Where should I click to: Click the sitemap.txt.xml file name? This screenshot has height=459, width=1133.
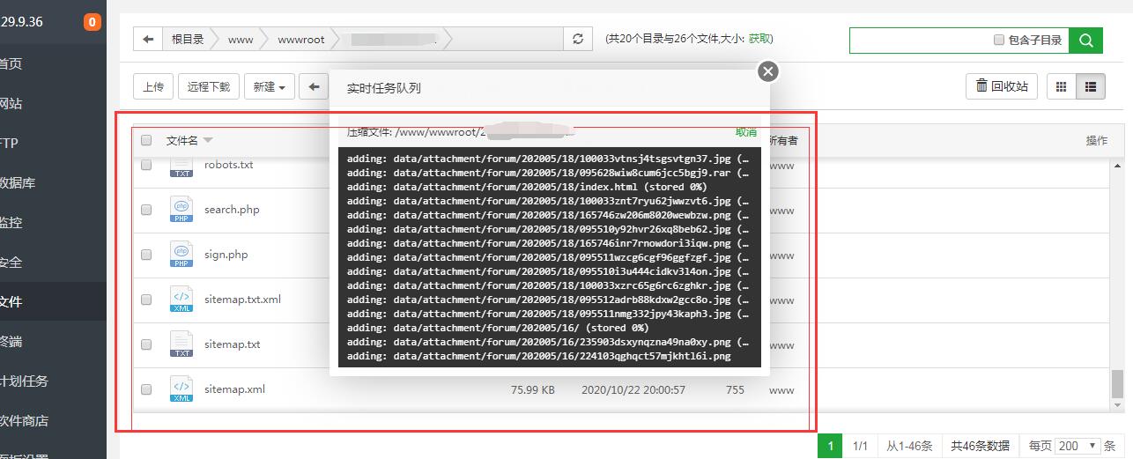coord(242,299)
